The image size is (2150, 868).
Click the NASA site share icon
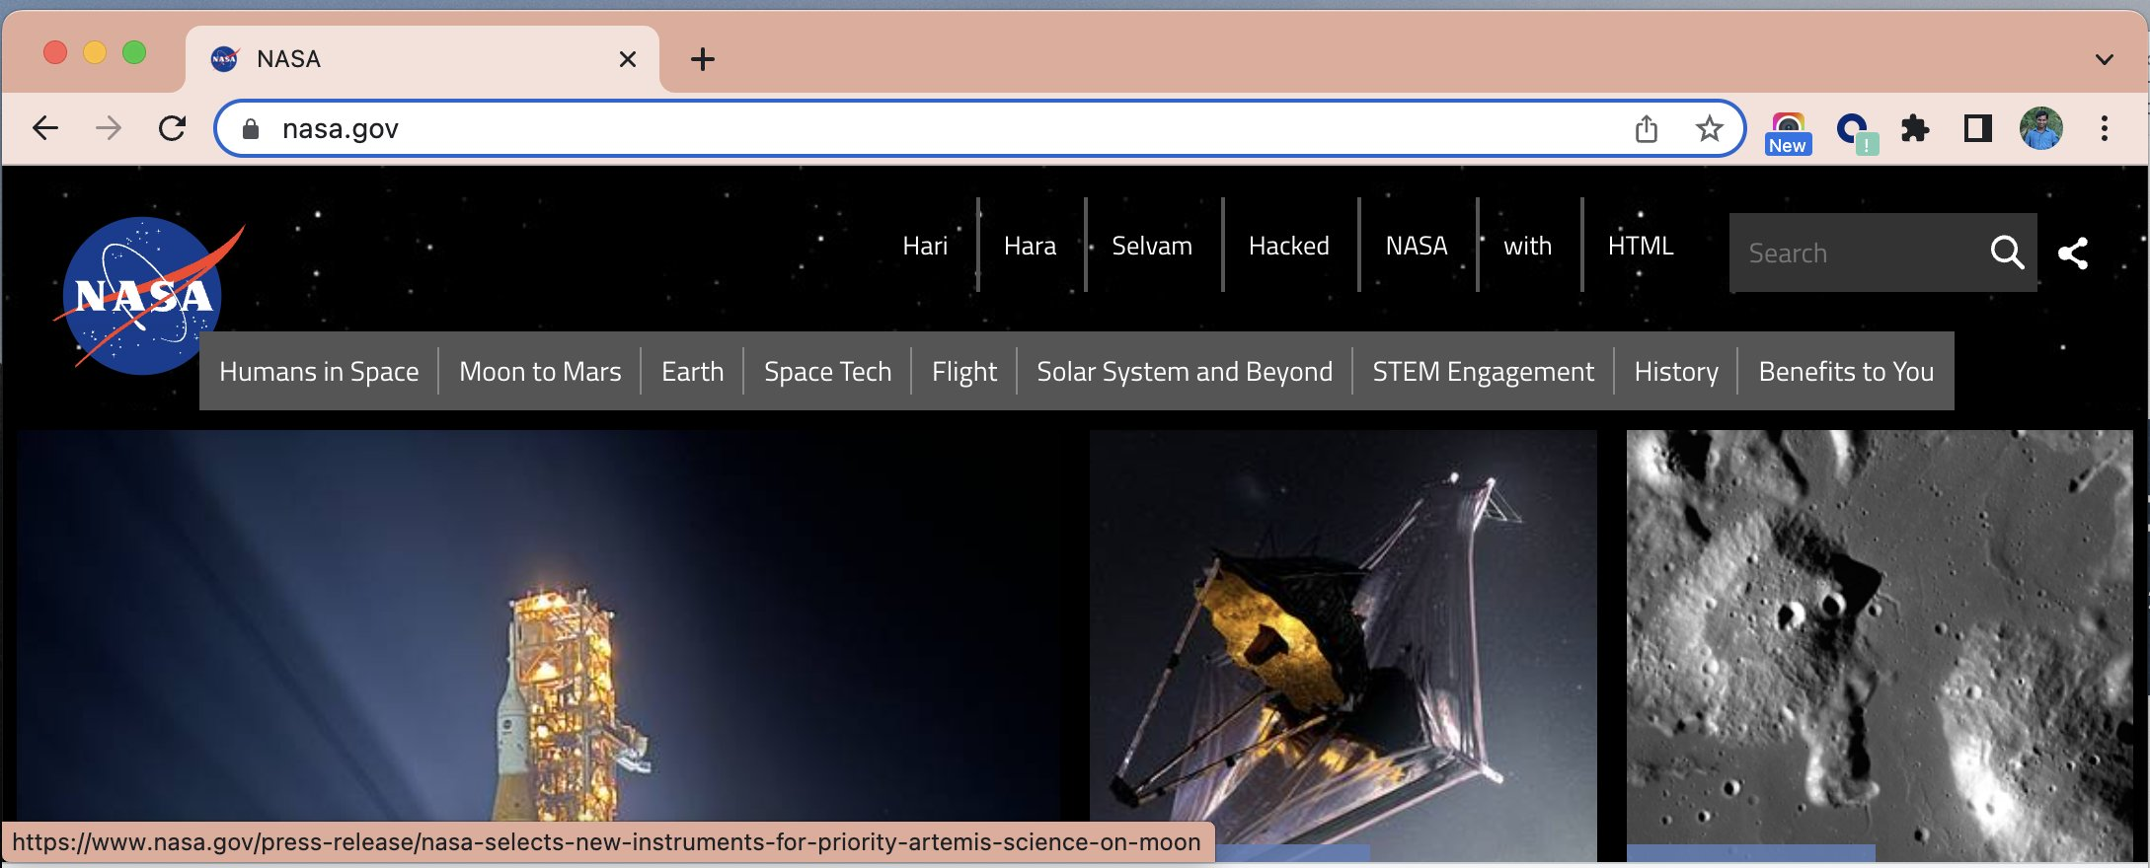click(2073, 253)
